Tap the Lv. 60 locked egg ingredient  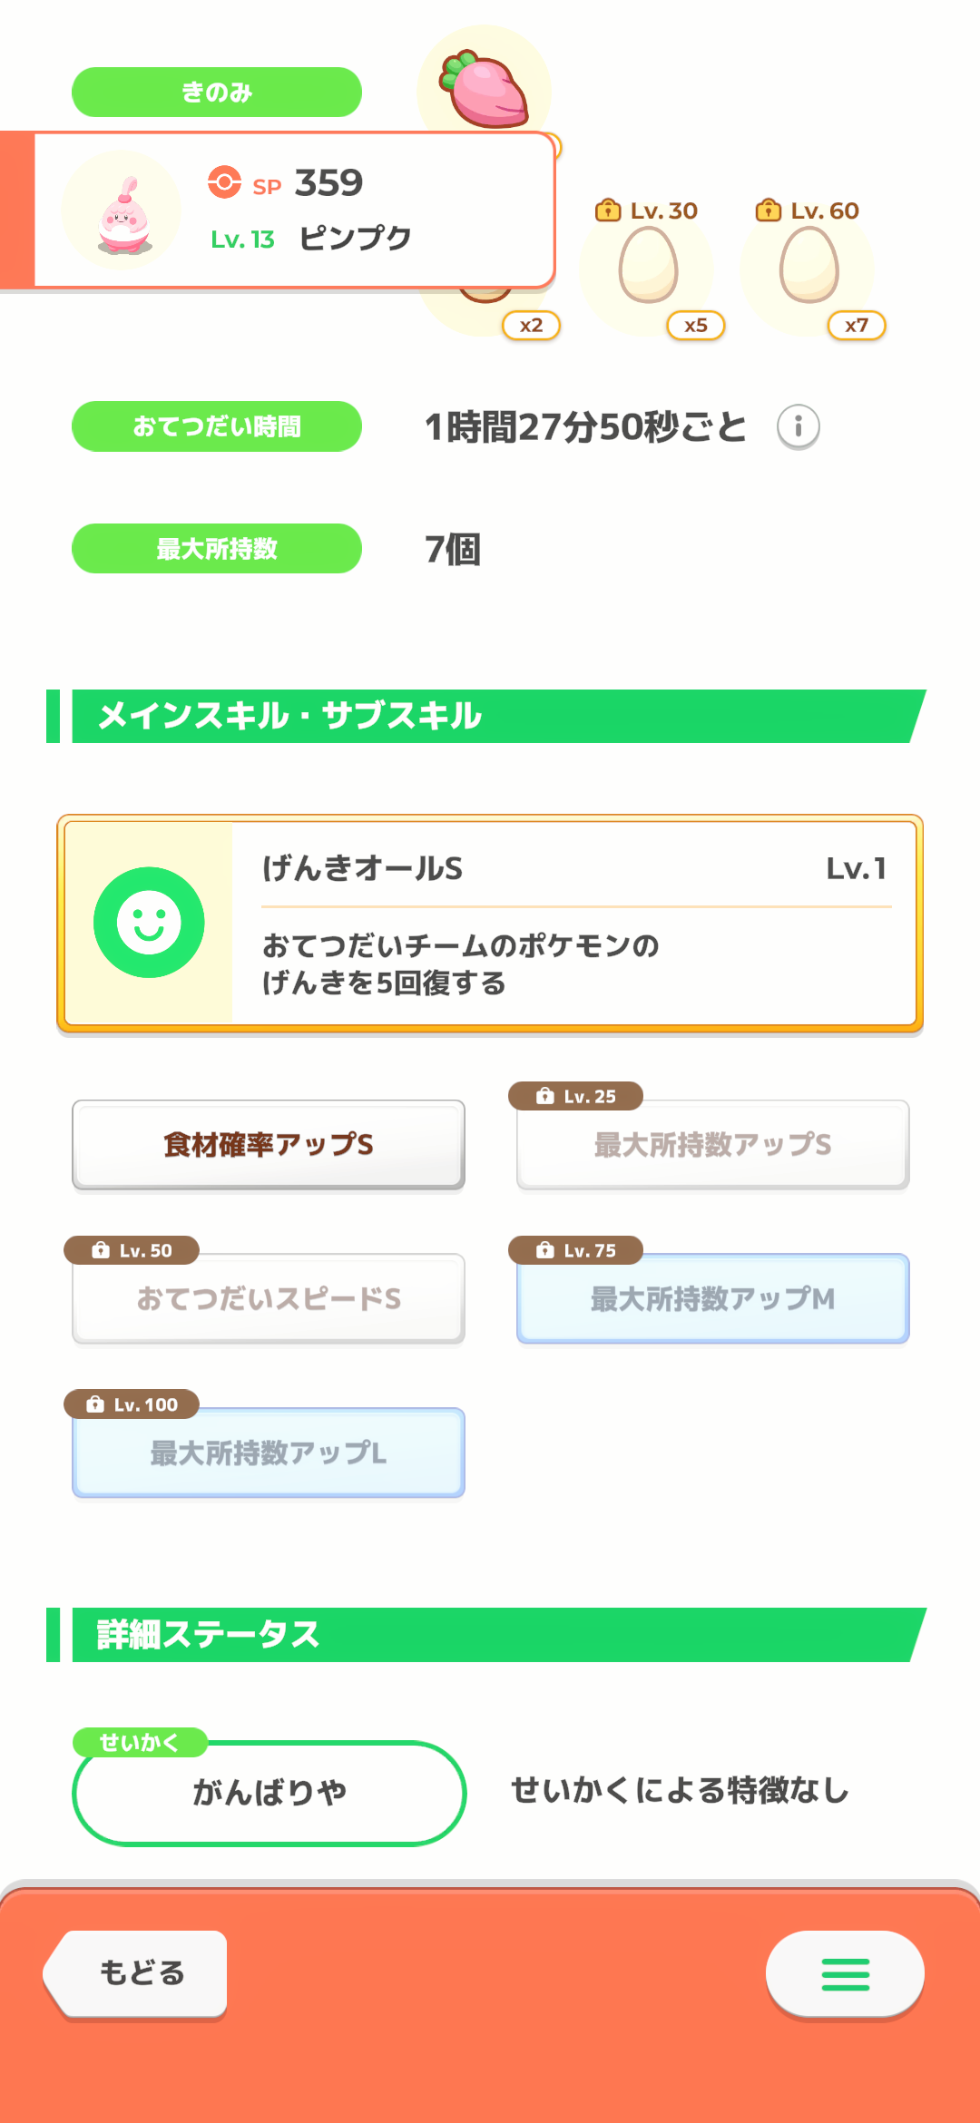(808, 265)
